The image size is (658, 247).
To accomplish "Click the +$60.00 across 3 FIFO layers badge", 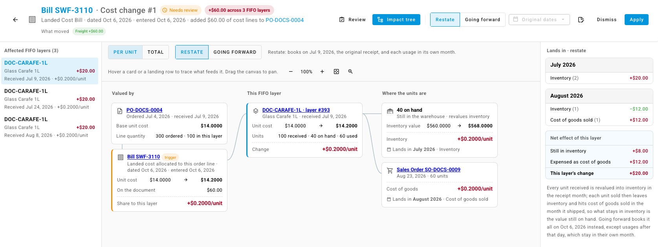I will click(x=239, y=10).
